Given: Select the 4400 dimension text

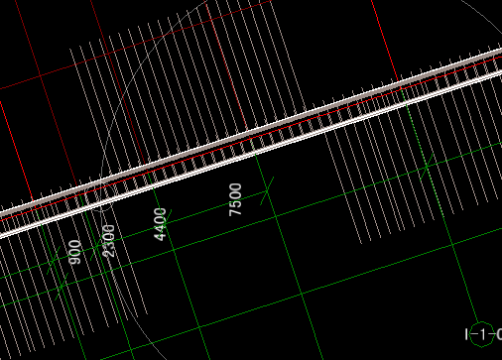Looking at the screenshot, I should pos(160,224).
